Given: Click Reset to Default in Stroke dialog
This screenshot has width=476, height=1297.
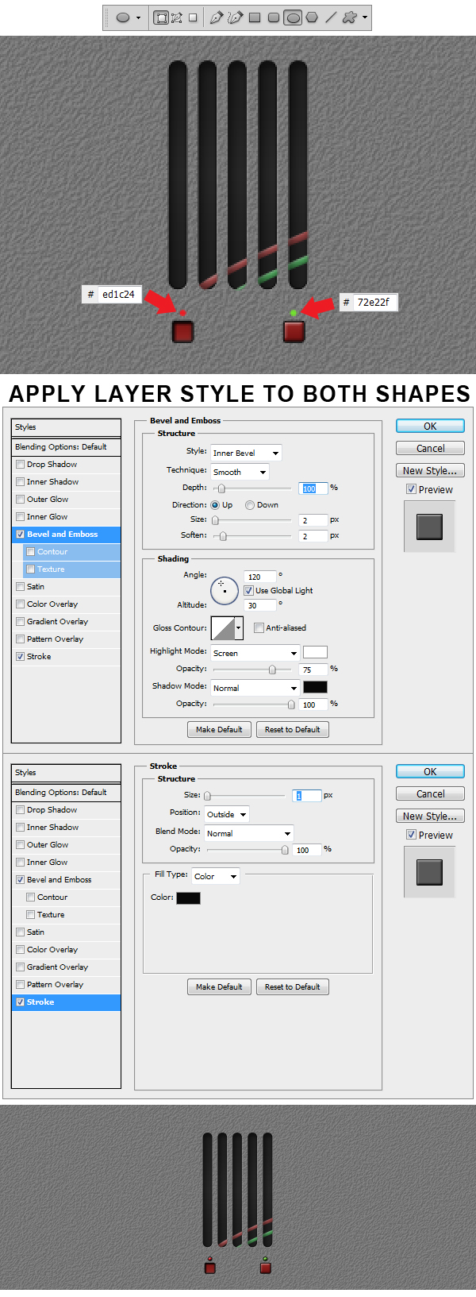Looking at the screenshot, I should pyautogui.click(x=292, y=986).
